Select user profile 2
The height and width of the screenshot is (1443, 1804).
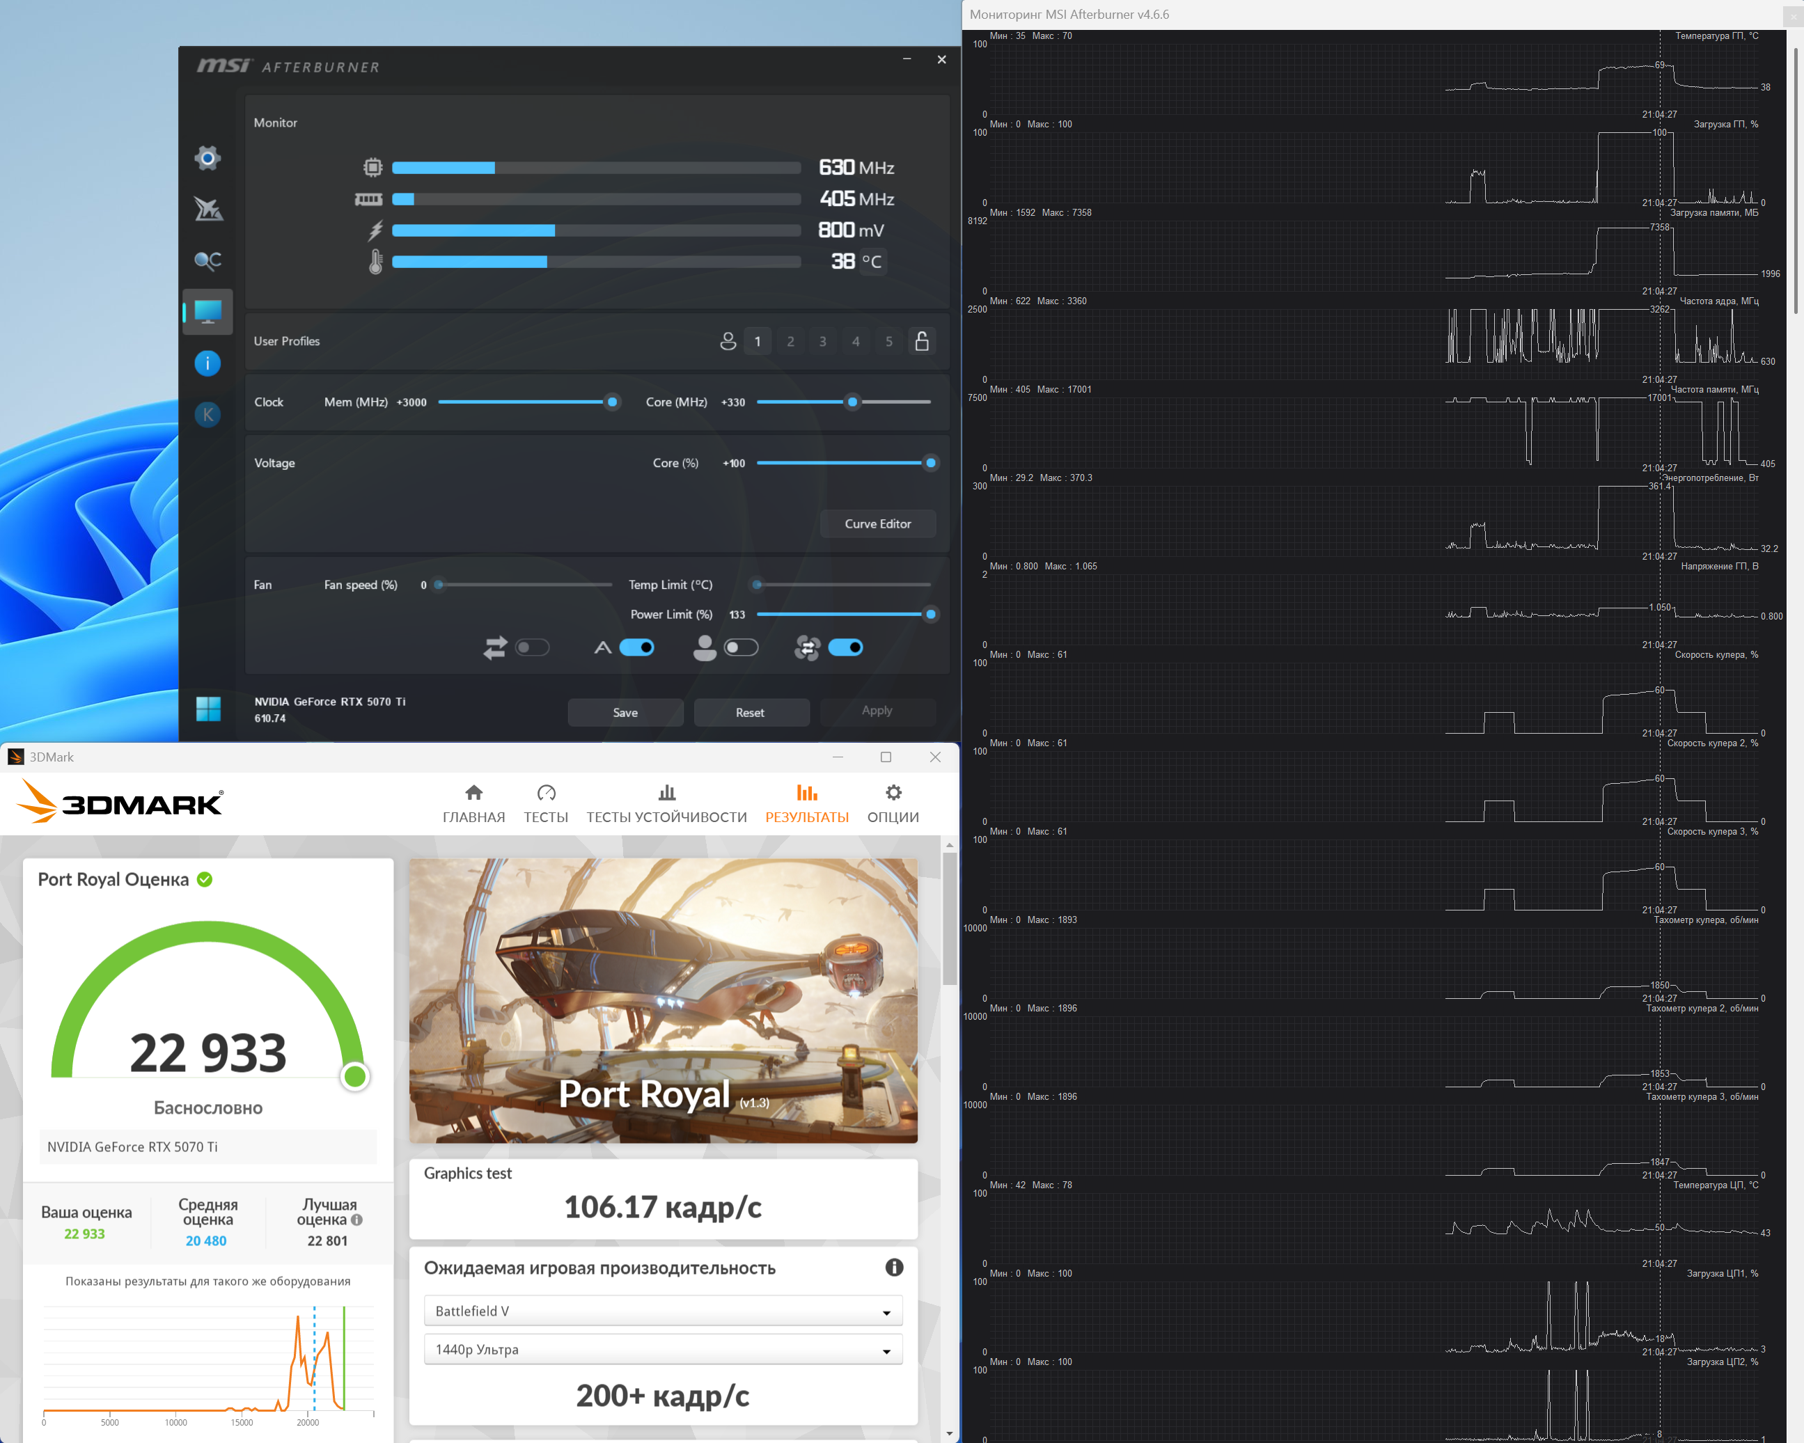(790, 341)
